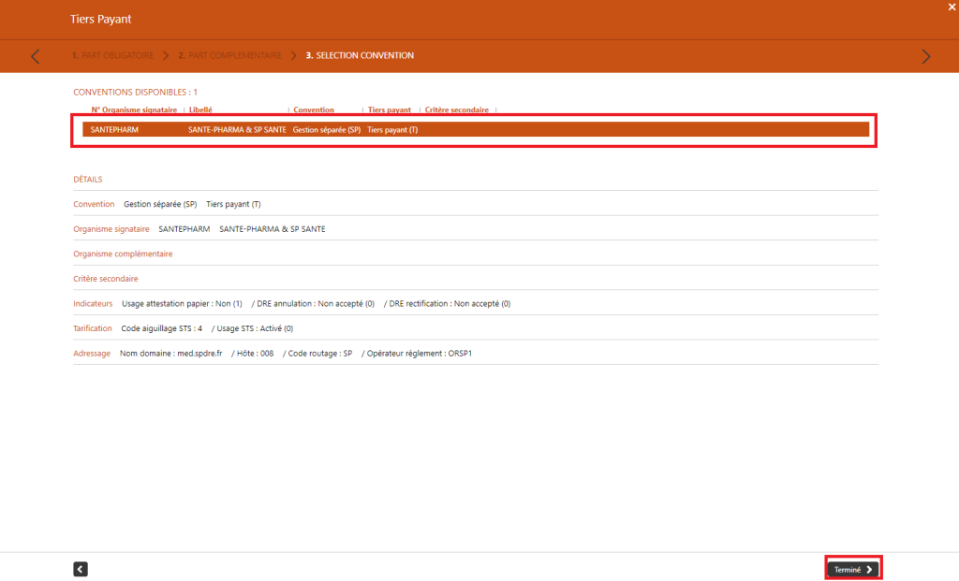Click the left navigation chevron in the header
Screen dimensions: 959x581
point(35,56)
